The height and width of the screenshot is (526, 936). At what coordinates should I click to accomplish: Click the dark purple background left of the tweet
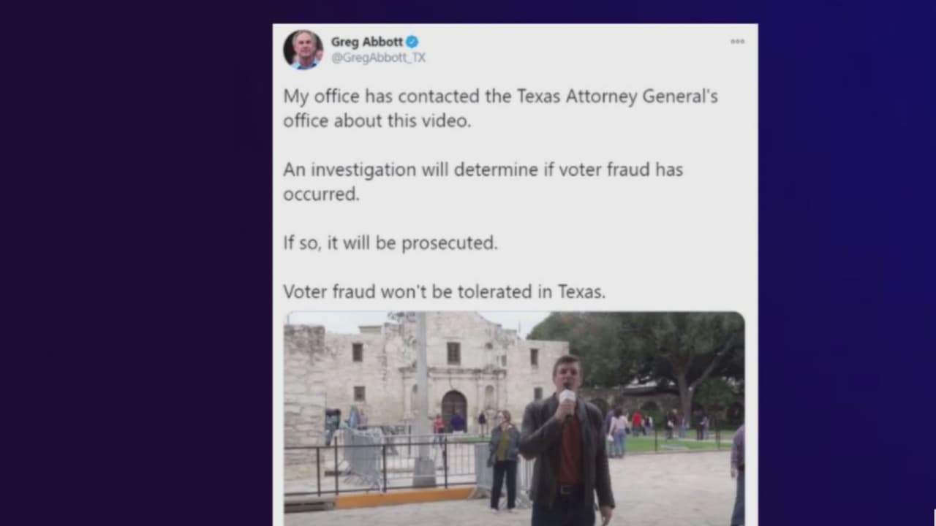[136, 263]
